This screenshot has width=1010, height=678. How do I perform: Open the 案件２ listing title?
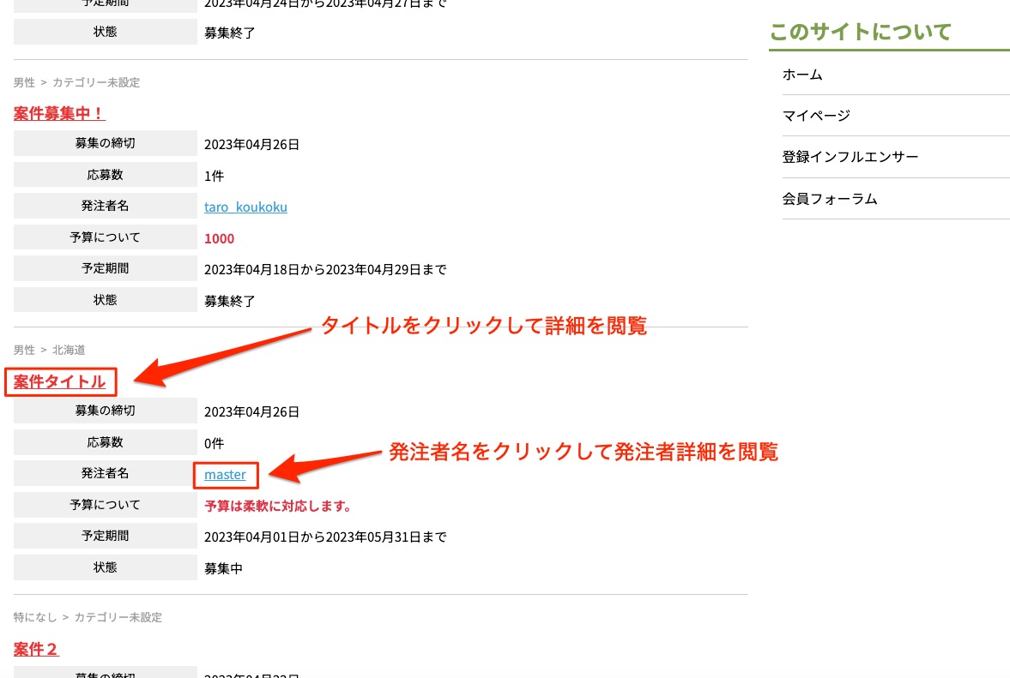click(36, 649)
